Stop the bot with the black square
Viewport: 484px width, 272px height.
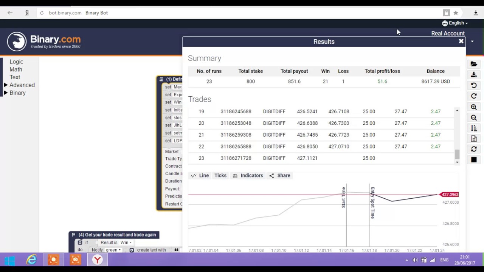474,160
